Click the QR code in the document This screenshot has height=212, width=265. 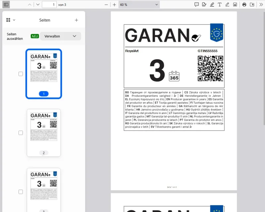210,68
